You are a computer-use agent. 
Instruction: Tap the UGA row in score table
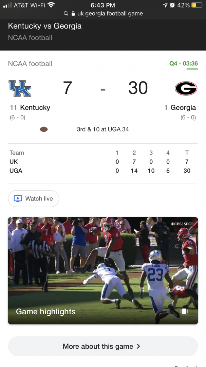(x=16, y=171)
